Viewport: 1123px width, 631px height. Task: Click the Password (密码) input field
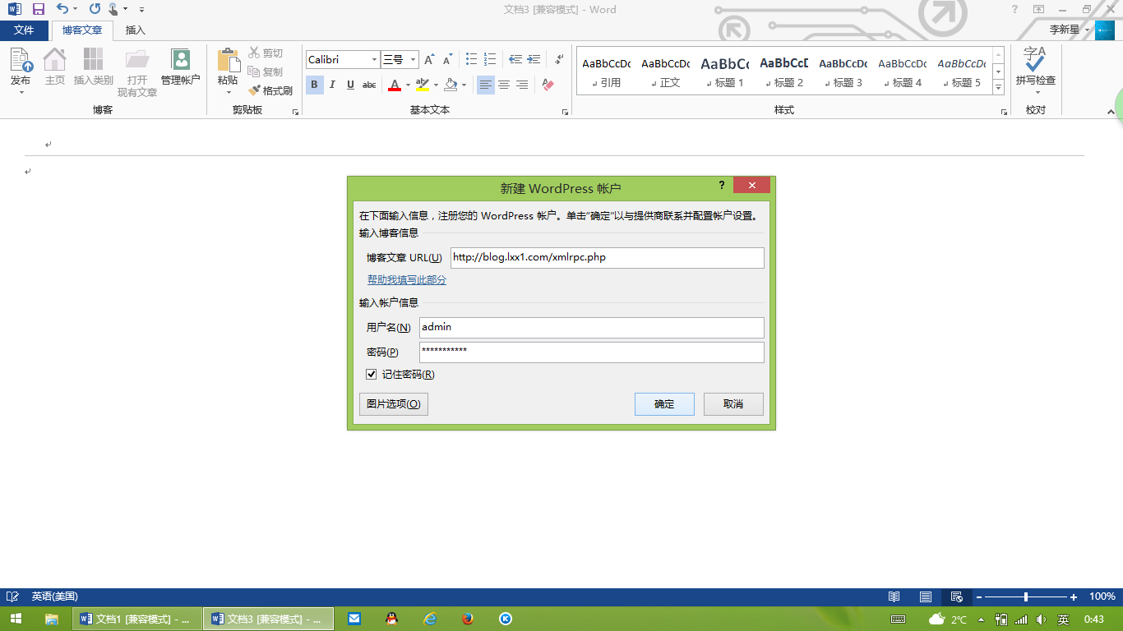point(592,352)
